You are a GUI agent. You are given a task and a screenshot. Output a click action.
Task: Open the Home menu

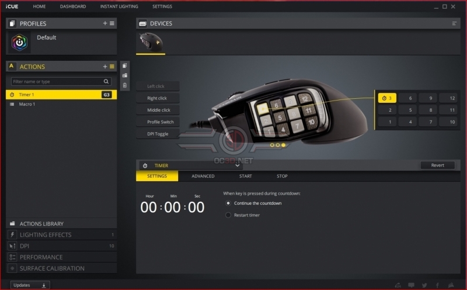click(x=39, y=6)
